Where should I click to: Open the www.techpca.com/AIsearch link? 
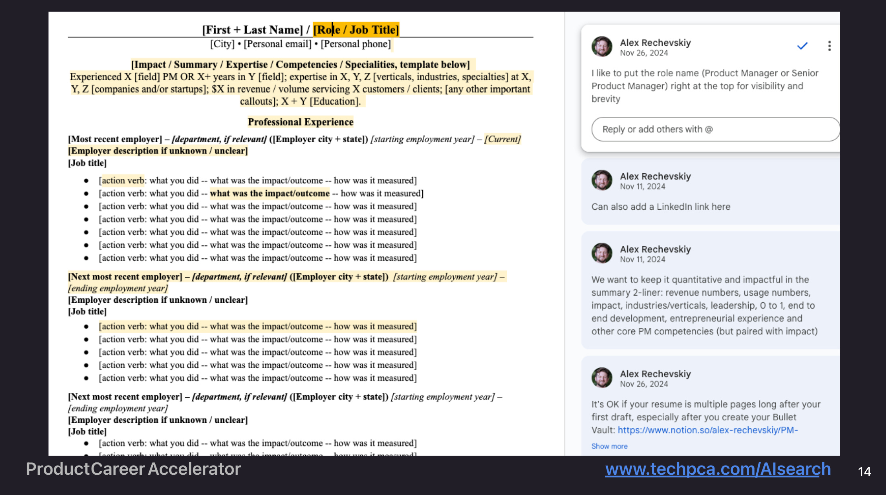point(718,469)
